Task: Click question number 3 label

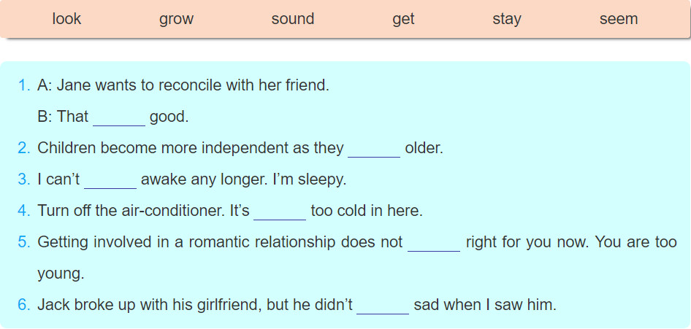Action: tap(24, 179)
